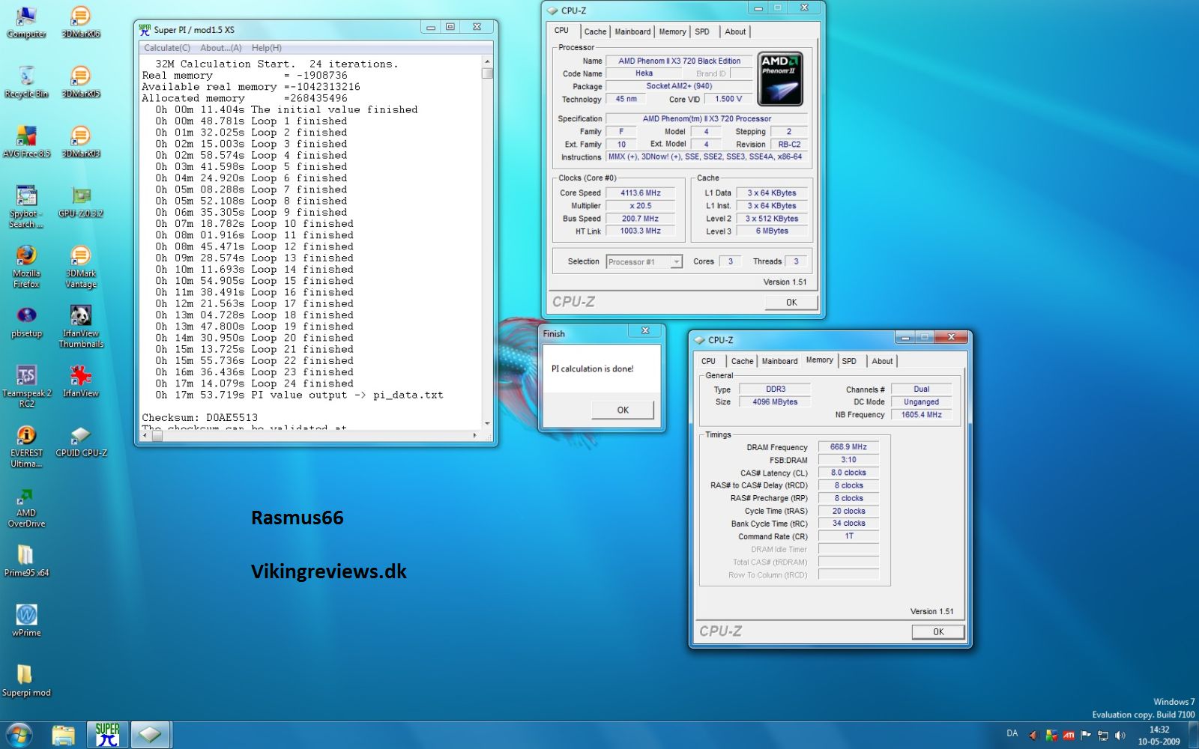Image resolution: width=1199 pixels, height=749 pixels.
Task: Click the Multiplier value x 20.5
Action: 641,206
